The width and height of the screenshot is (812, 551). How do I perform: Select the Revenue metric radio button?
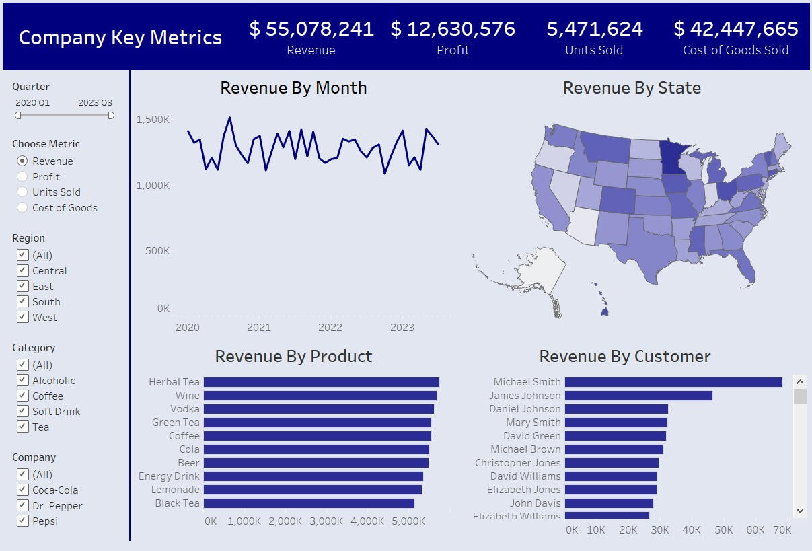(23, 161)
